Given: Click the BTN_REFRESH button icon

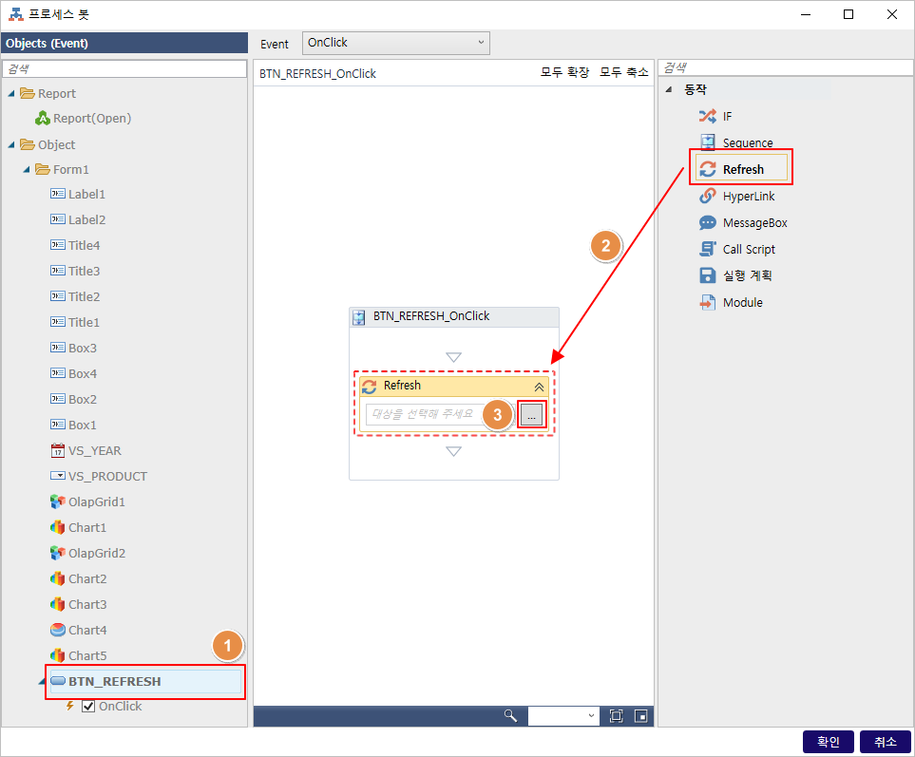Looking at the screenshot, I should click(x=58, y=681).
